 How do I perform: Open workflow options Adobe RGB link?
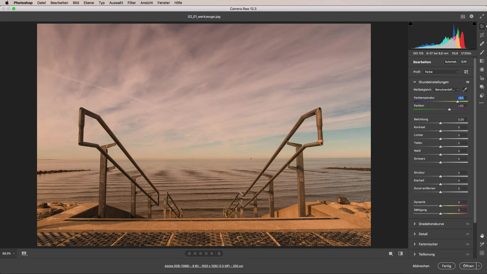pos(204,266)
